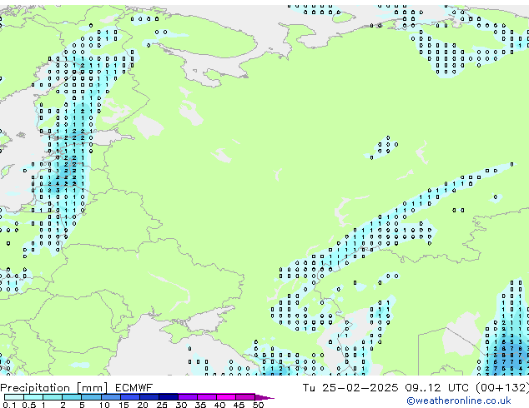Click the above-50 mm legend arrow tip
Viewport: 529px width, 408px height.
tap(264, 397)
